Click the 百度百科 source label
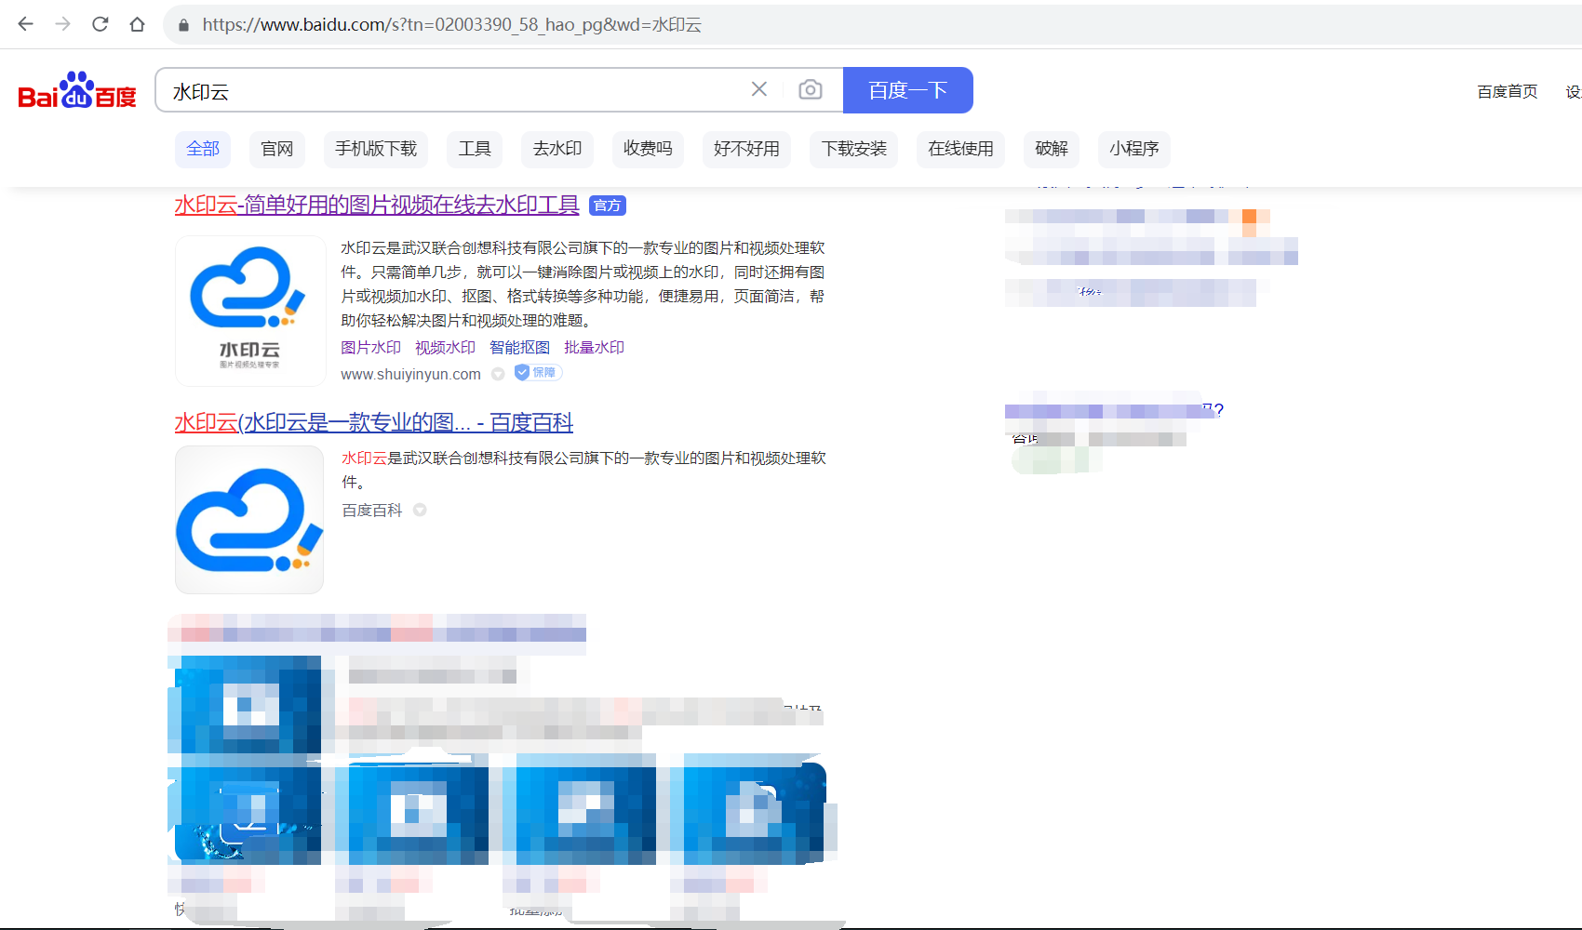Screen dimensions: 1582x930 (372, 510)
